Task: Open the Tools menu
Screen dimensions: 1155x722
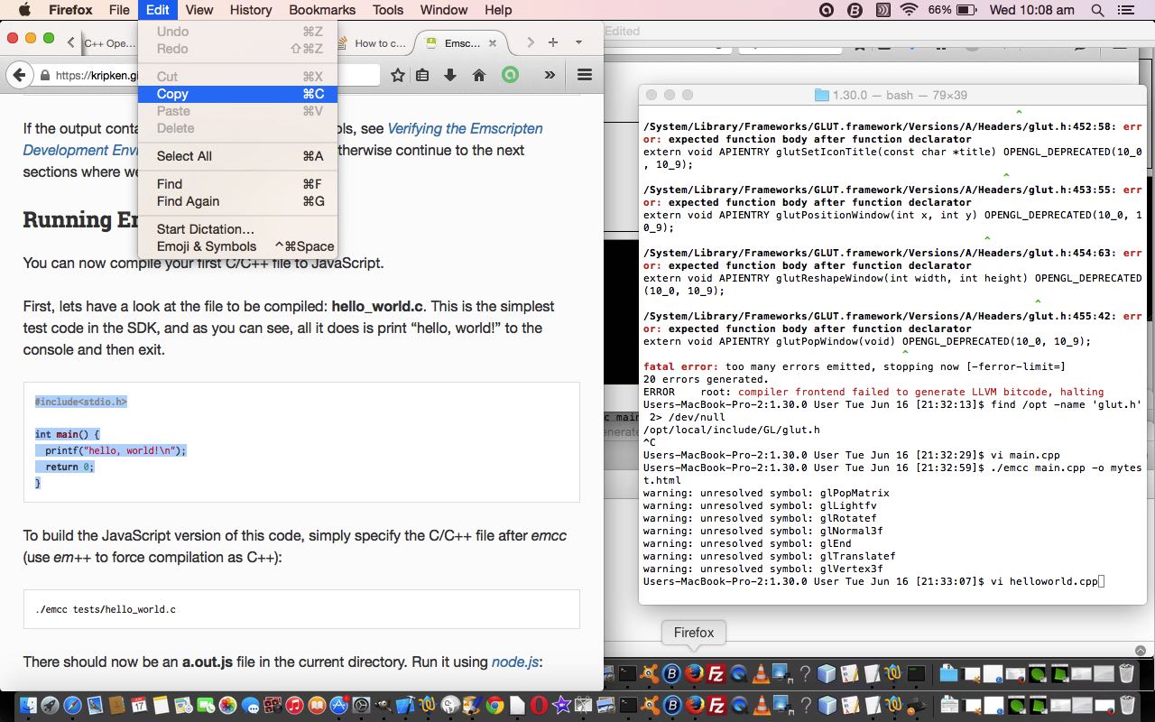Action: coord(388,10)
